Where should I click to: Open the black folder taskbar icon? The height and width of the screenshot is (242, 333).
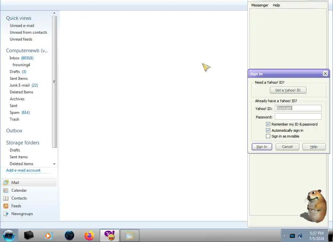29,236
